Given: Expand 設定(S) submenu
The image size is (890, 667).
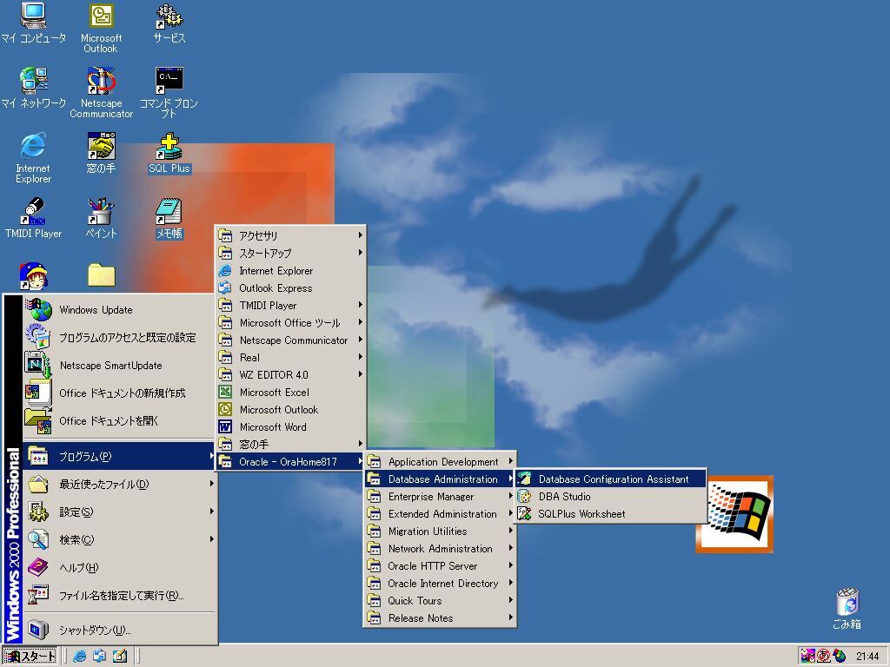Looking at the screenshot, I should point(118,512).
